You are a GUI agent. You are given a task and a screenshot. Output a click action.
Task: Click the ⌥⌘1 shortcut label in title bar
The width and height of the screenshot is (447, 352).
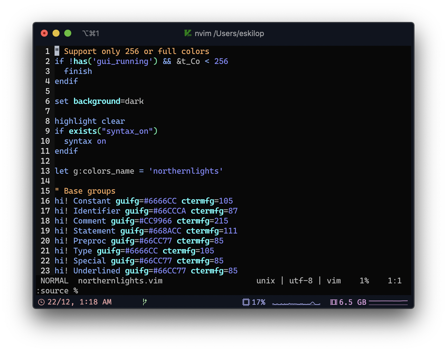click(x=91, y=33)
